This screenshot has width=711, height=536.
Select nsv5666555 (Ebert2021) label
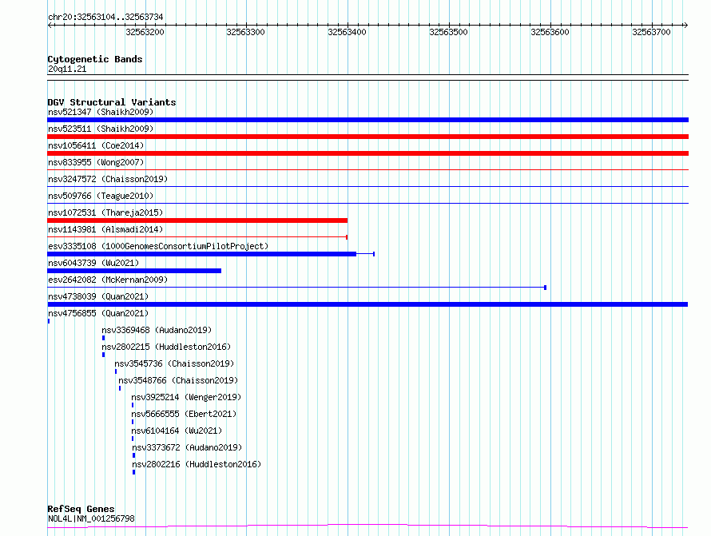[x=184, y=414]
